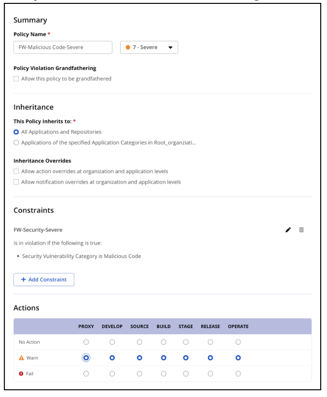Screen dimensions: 327x397
Task: Select Warn for SOURCE stage
Action: pos(139,358)
